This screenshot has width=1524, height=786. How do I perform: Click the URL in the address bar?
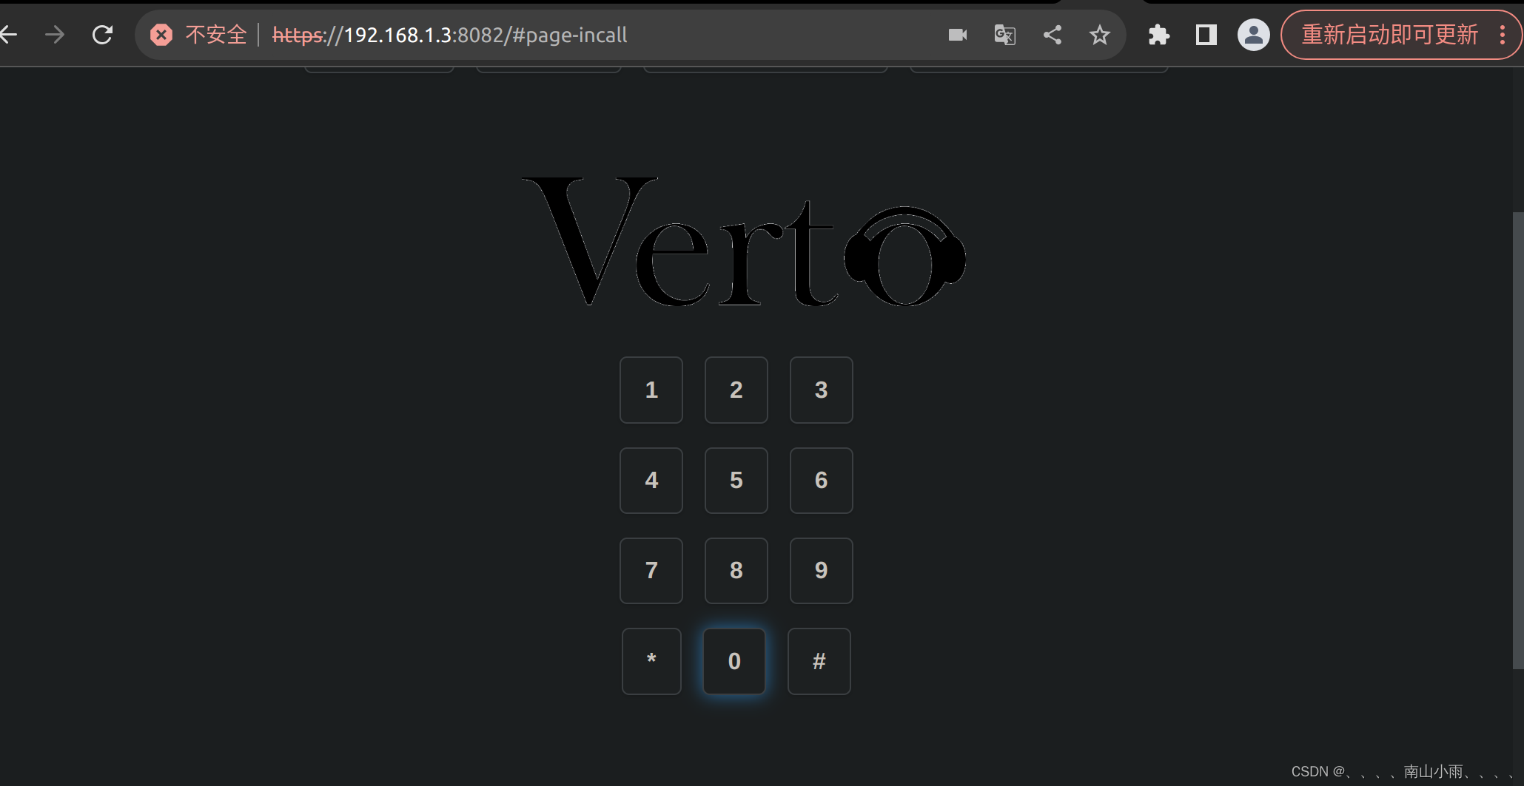tap(450, 35)
